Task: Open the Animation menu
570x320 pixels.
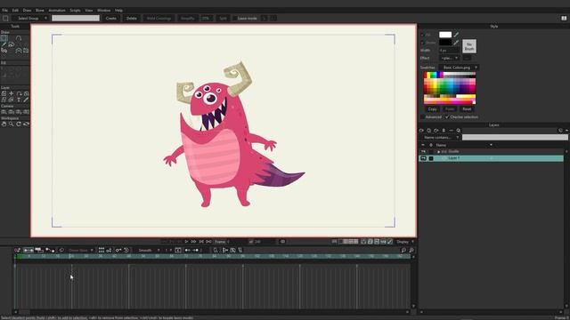Action: (x=57, y=10)
